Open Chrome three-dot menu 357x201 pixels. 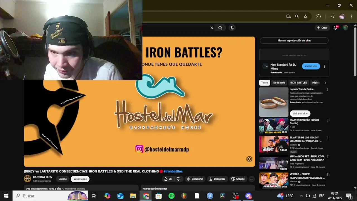point(351,16)
